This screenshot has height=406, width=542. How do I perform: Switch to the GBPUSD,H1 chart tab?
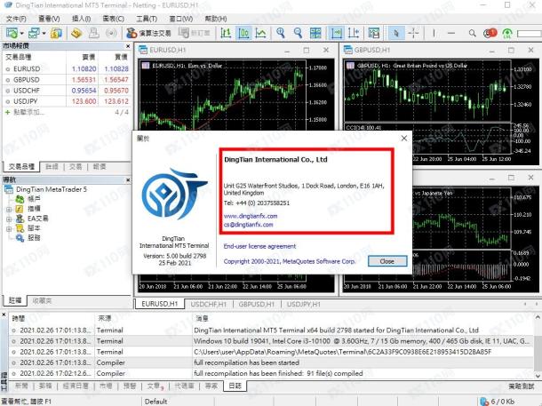(x=256, y=304)
